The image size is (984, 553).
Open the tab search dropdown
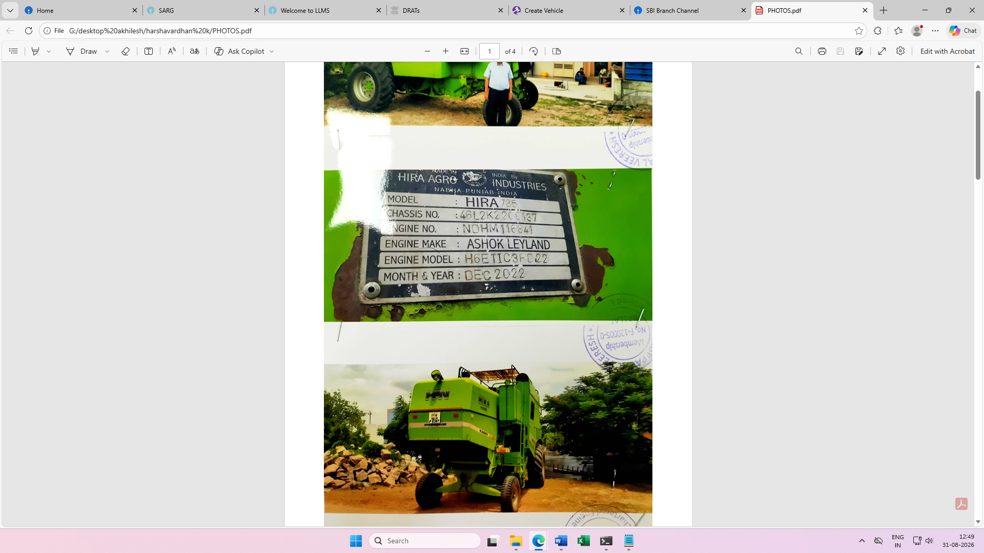click(x=10, y=10)
